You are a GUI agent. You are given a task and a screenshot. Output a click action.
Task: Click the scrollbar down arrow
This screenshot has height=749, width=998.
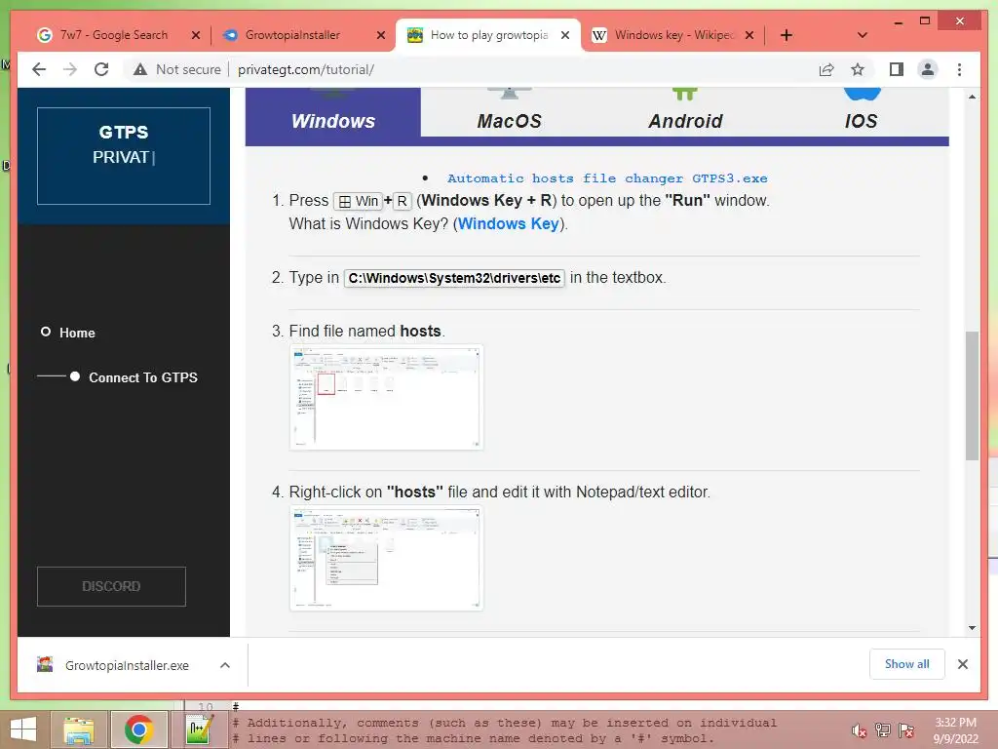(972, 628)
